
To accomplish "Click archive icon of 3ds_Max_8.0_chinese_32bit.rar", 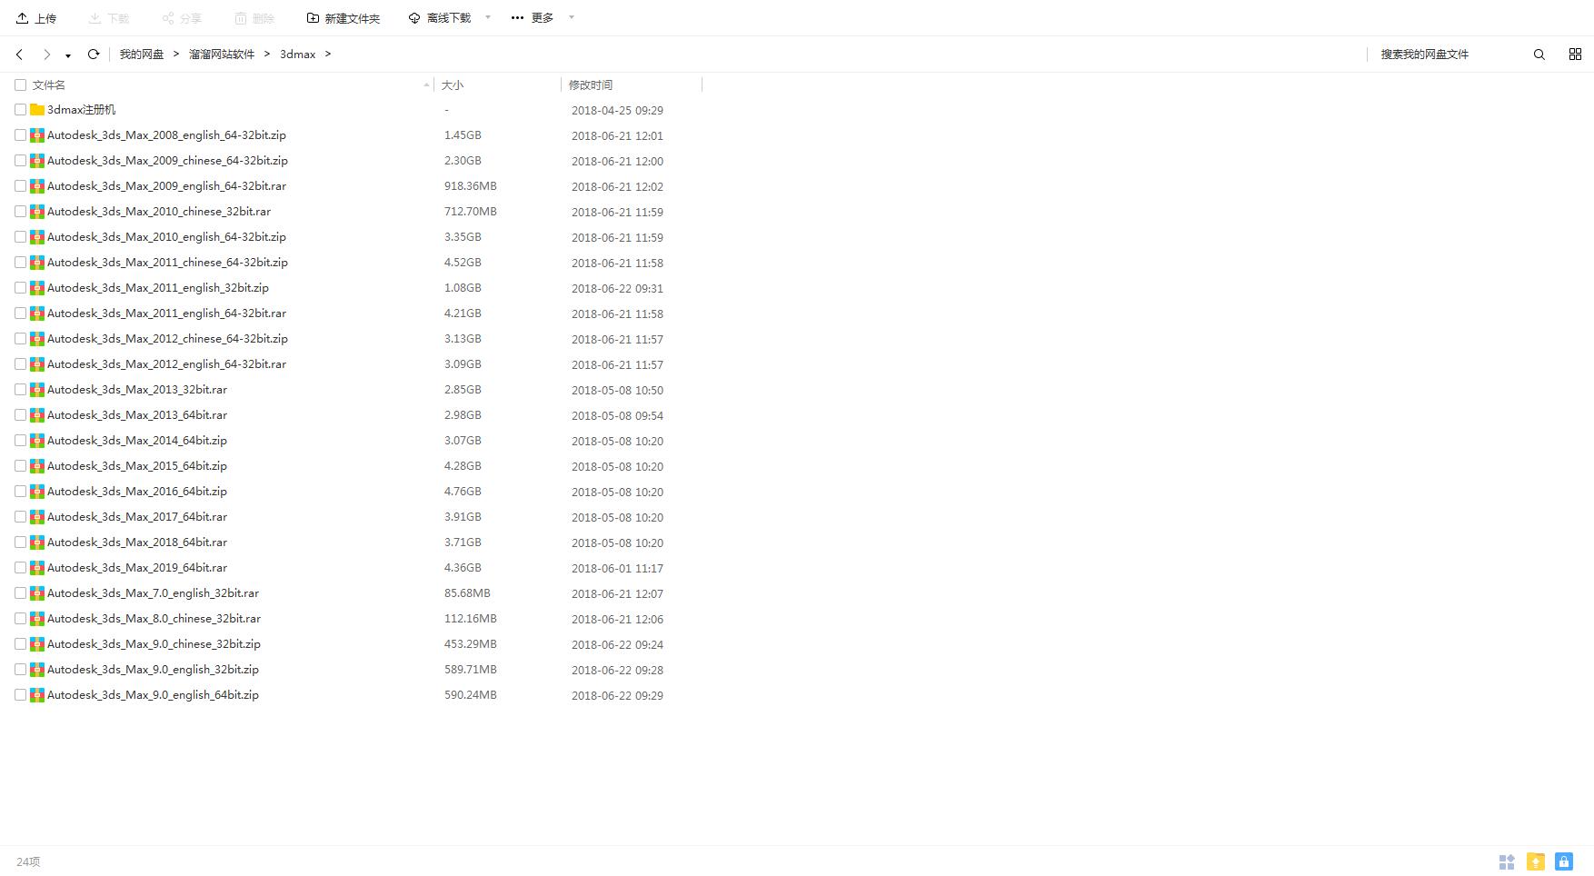I will pos(37,619).
